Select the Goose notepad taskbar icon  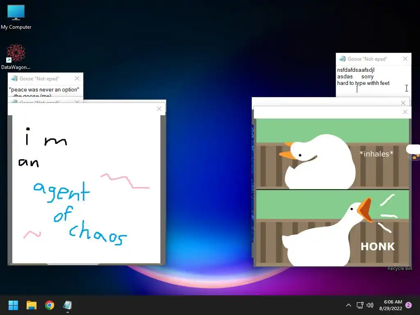[68, 305]
